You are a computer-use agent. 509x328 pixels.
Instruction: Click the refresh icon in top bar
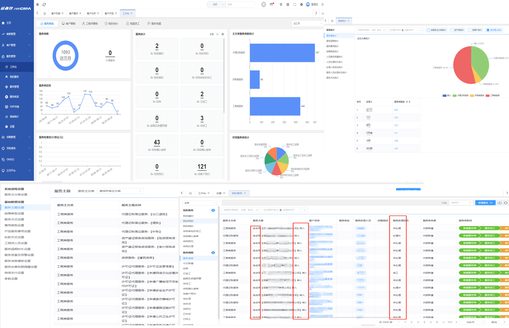[x=44, y=5]
